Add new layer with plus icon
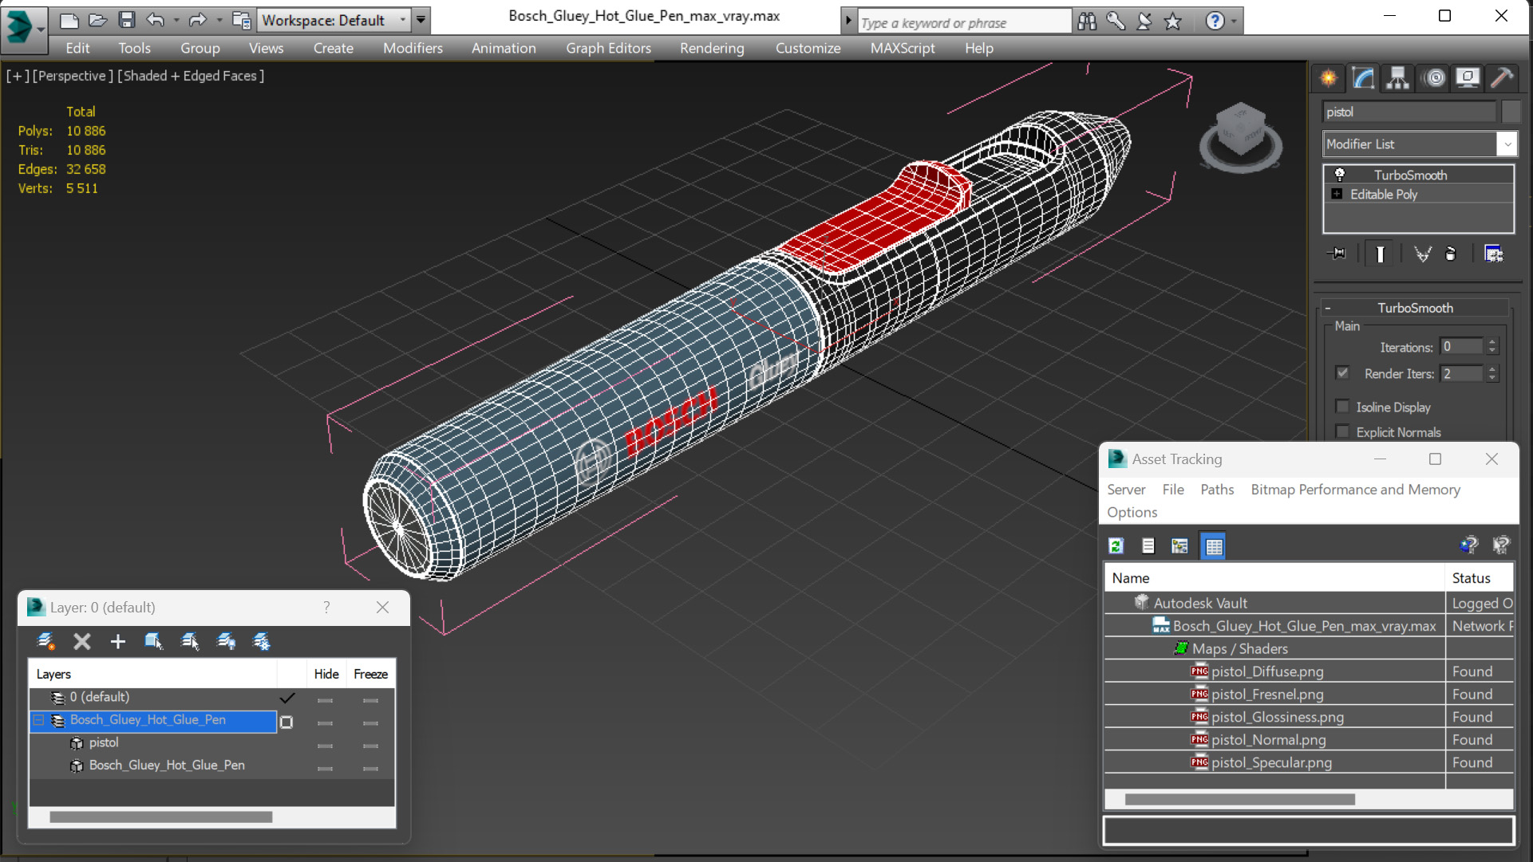The width and height of the screenshot is (1533, 862). 118,641
